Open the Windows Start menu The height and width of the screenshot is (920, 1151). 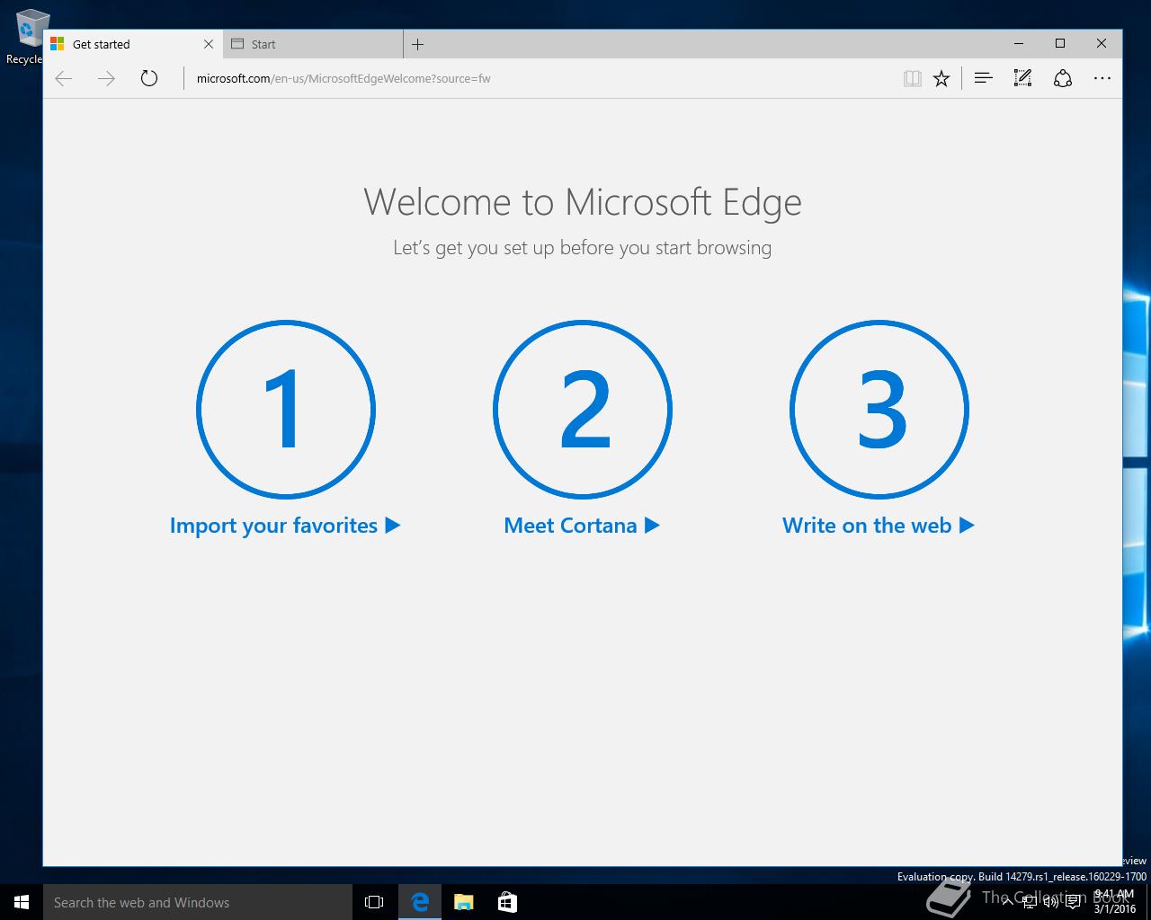tap(22, 902)
